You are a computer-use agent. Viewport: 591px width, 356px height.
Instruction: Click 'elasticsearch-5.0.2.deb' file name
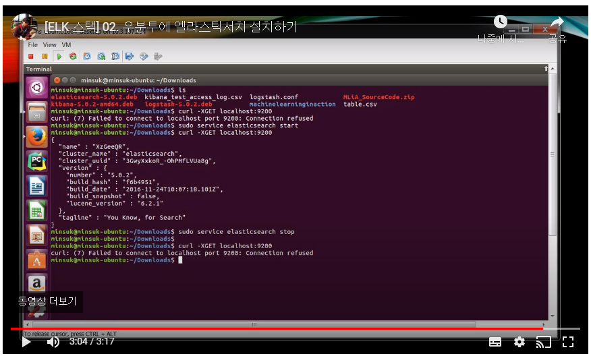(94, 97)
